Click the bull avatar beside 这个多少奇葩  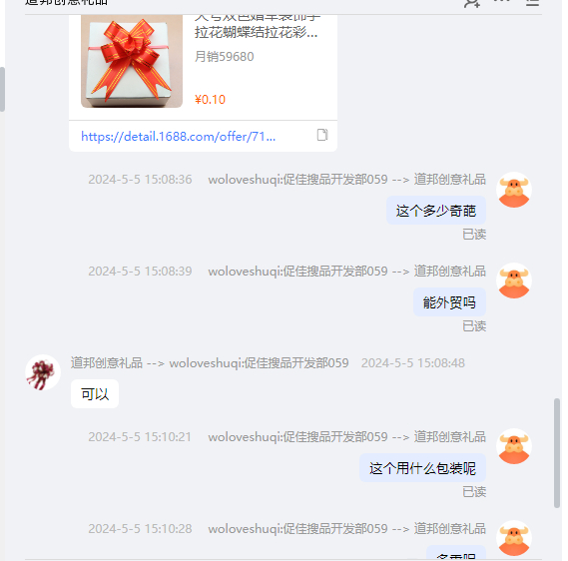click(x=514, y=190)
